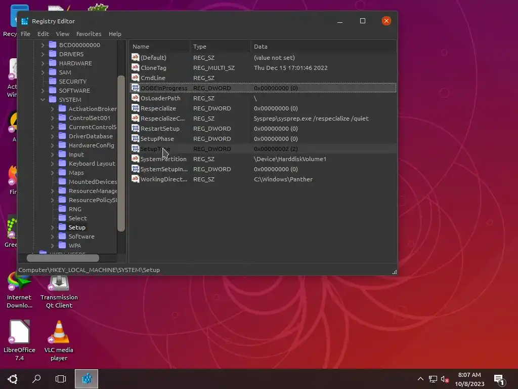This screenshot has width=518, height=389.
Task: Click the Software subkey under SYSTEM
Action: coord(81,237)
